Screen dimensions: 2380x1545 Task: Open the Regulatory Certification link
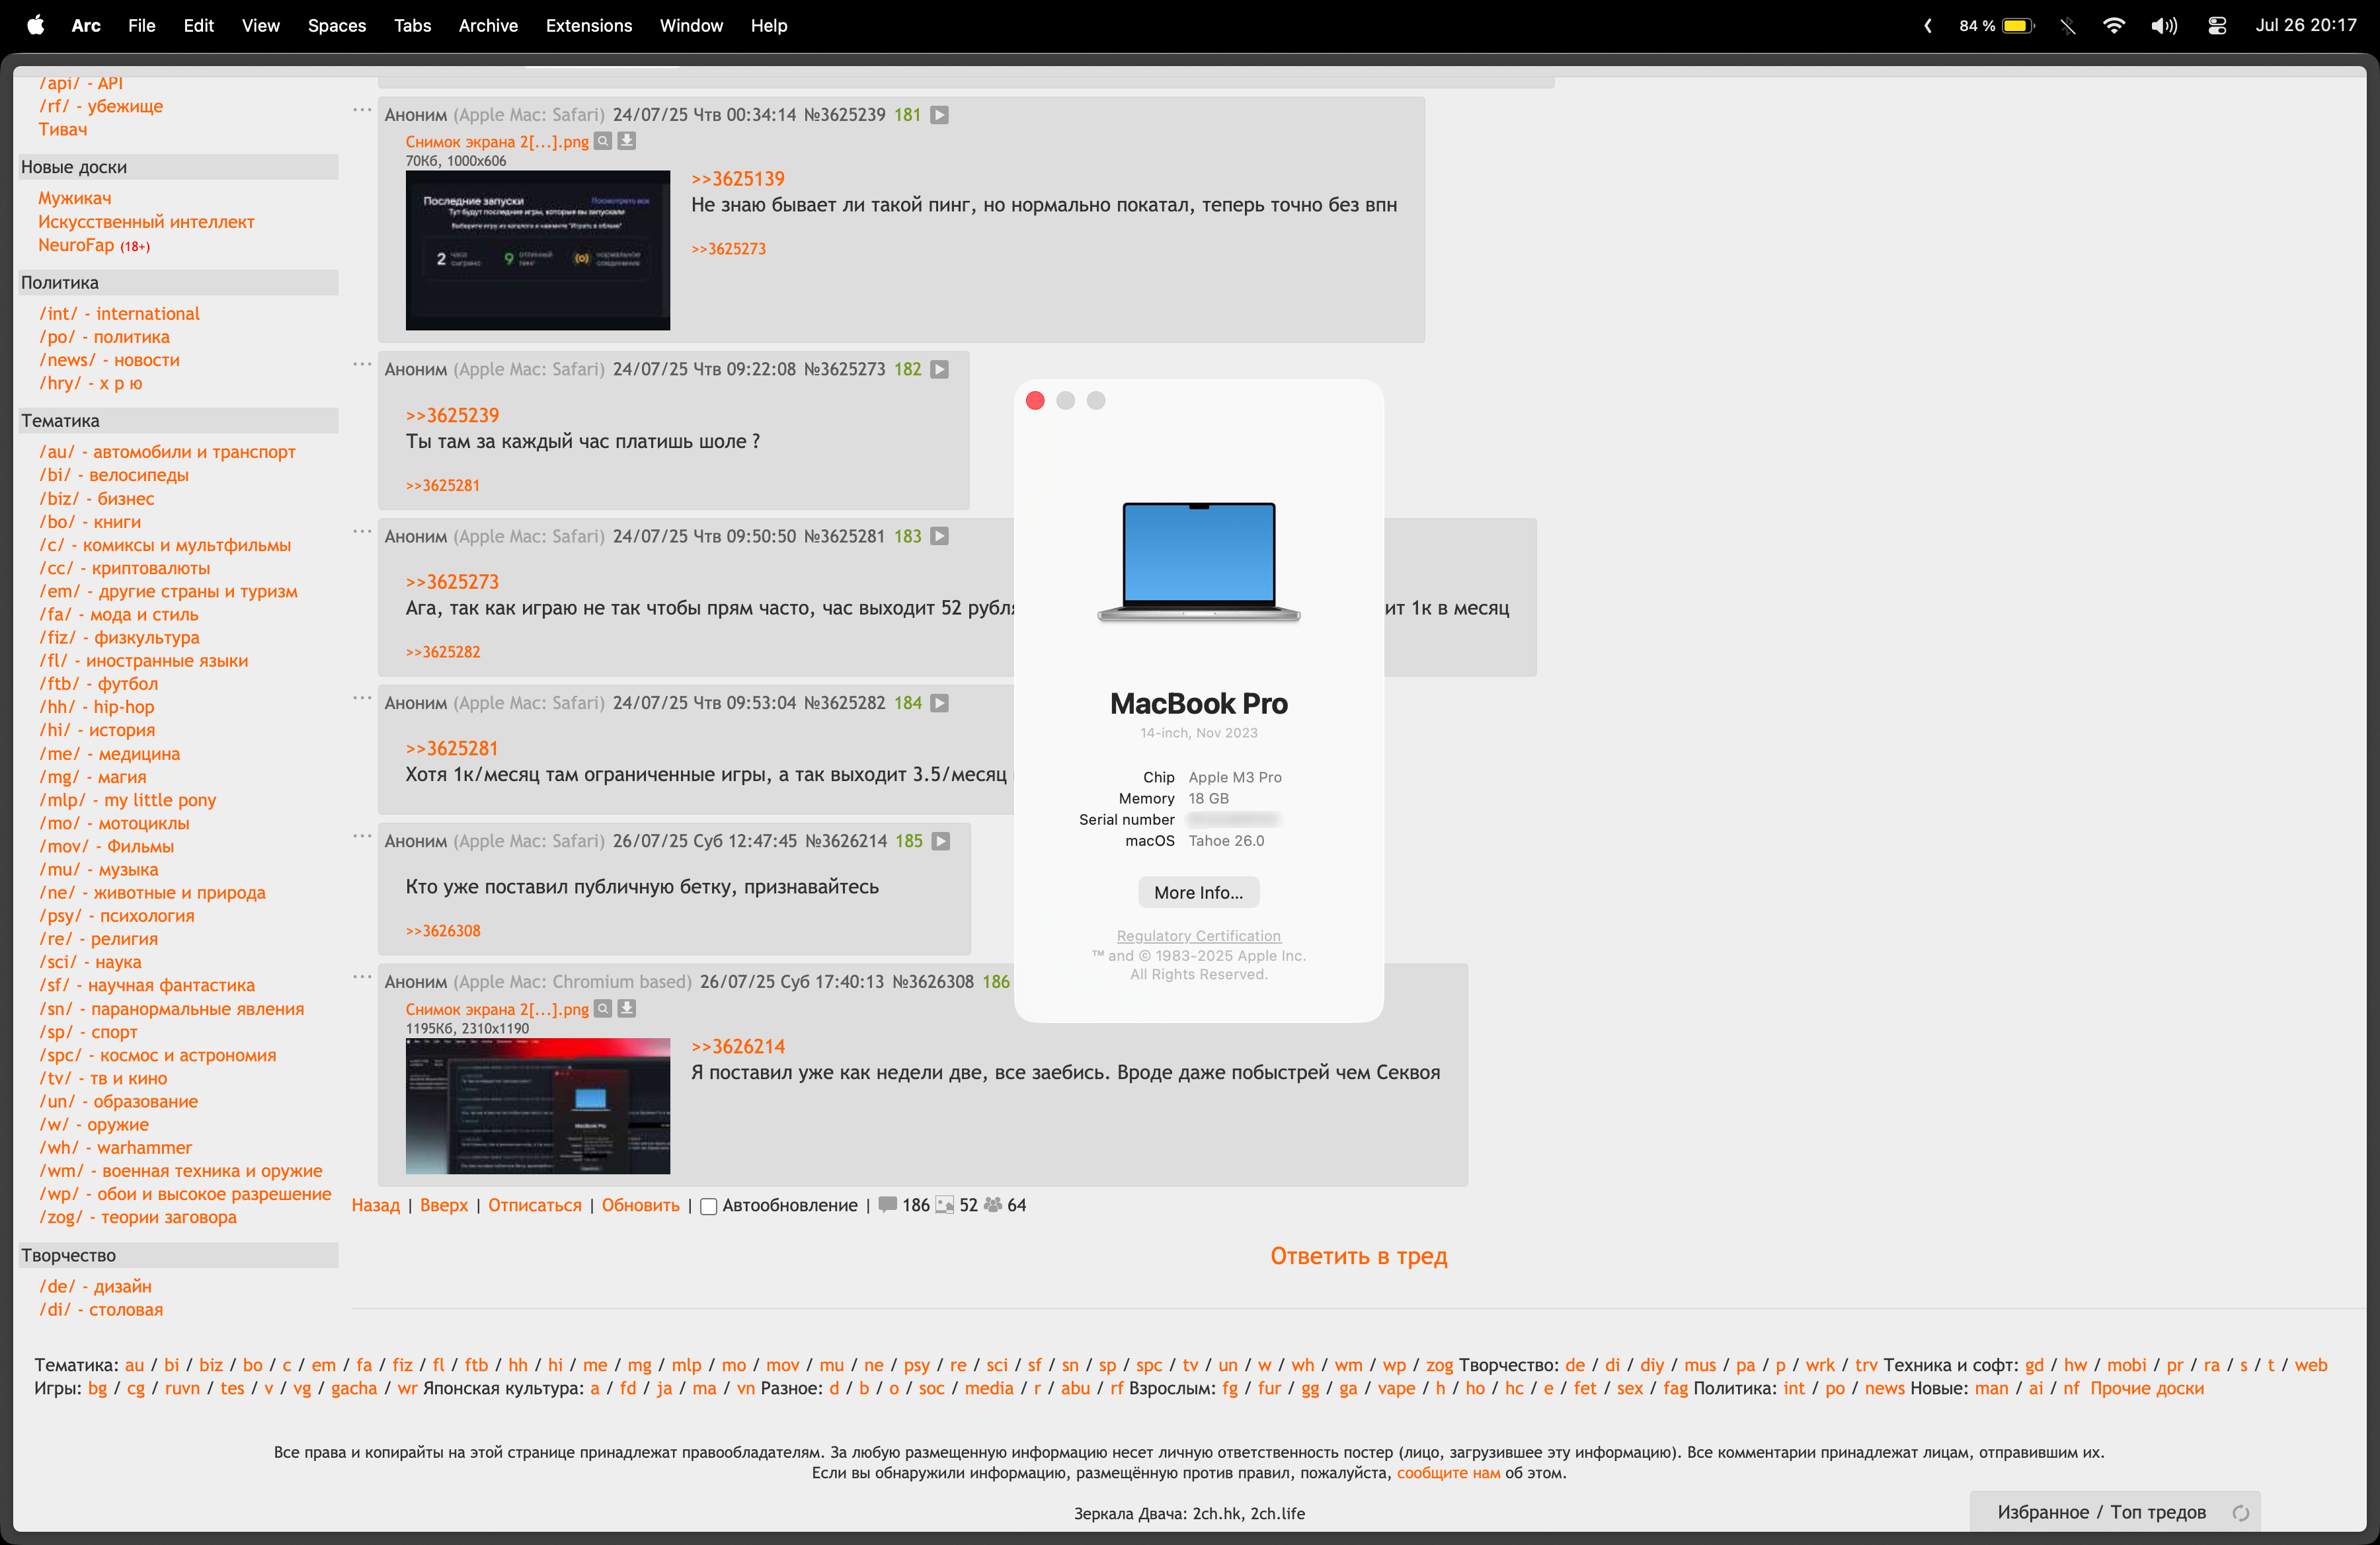coord(1198,936)
